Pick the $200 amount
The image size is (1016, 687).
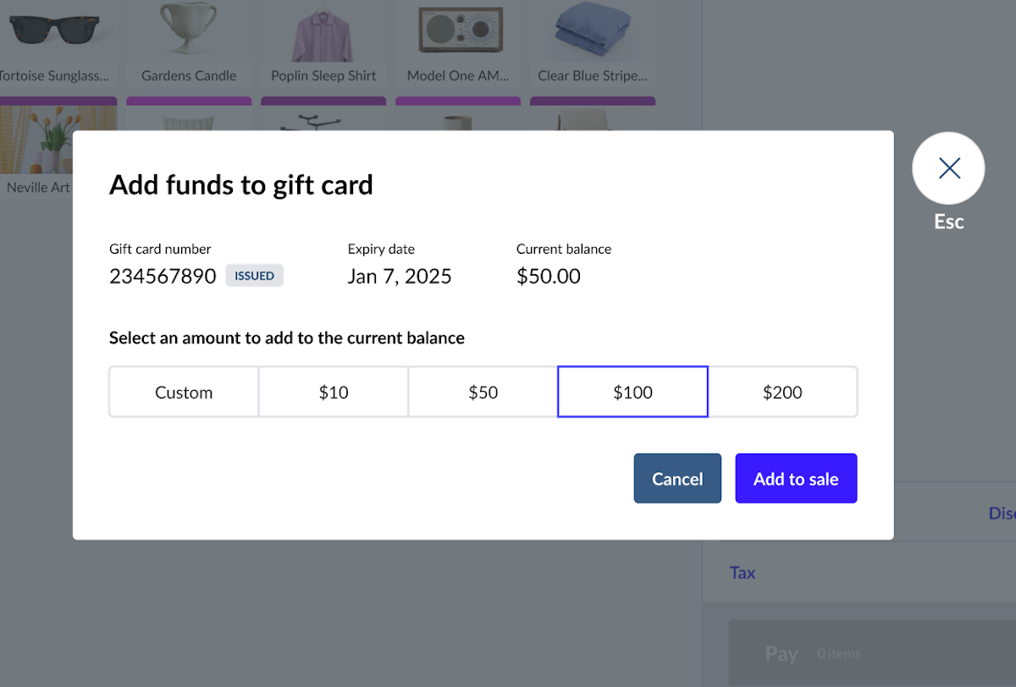[782, 393]
